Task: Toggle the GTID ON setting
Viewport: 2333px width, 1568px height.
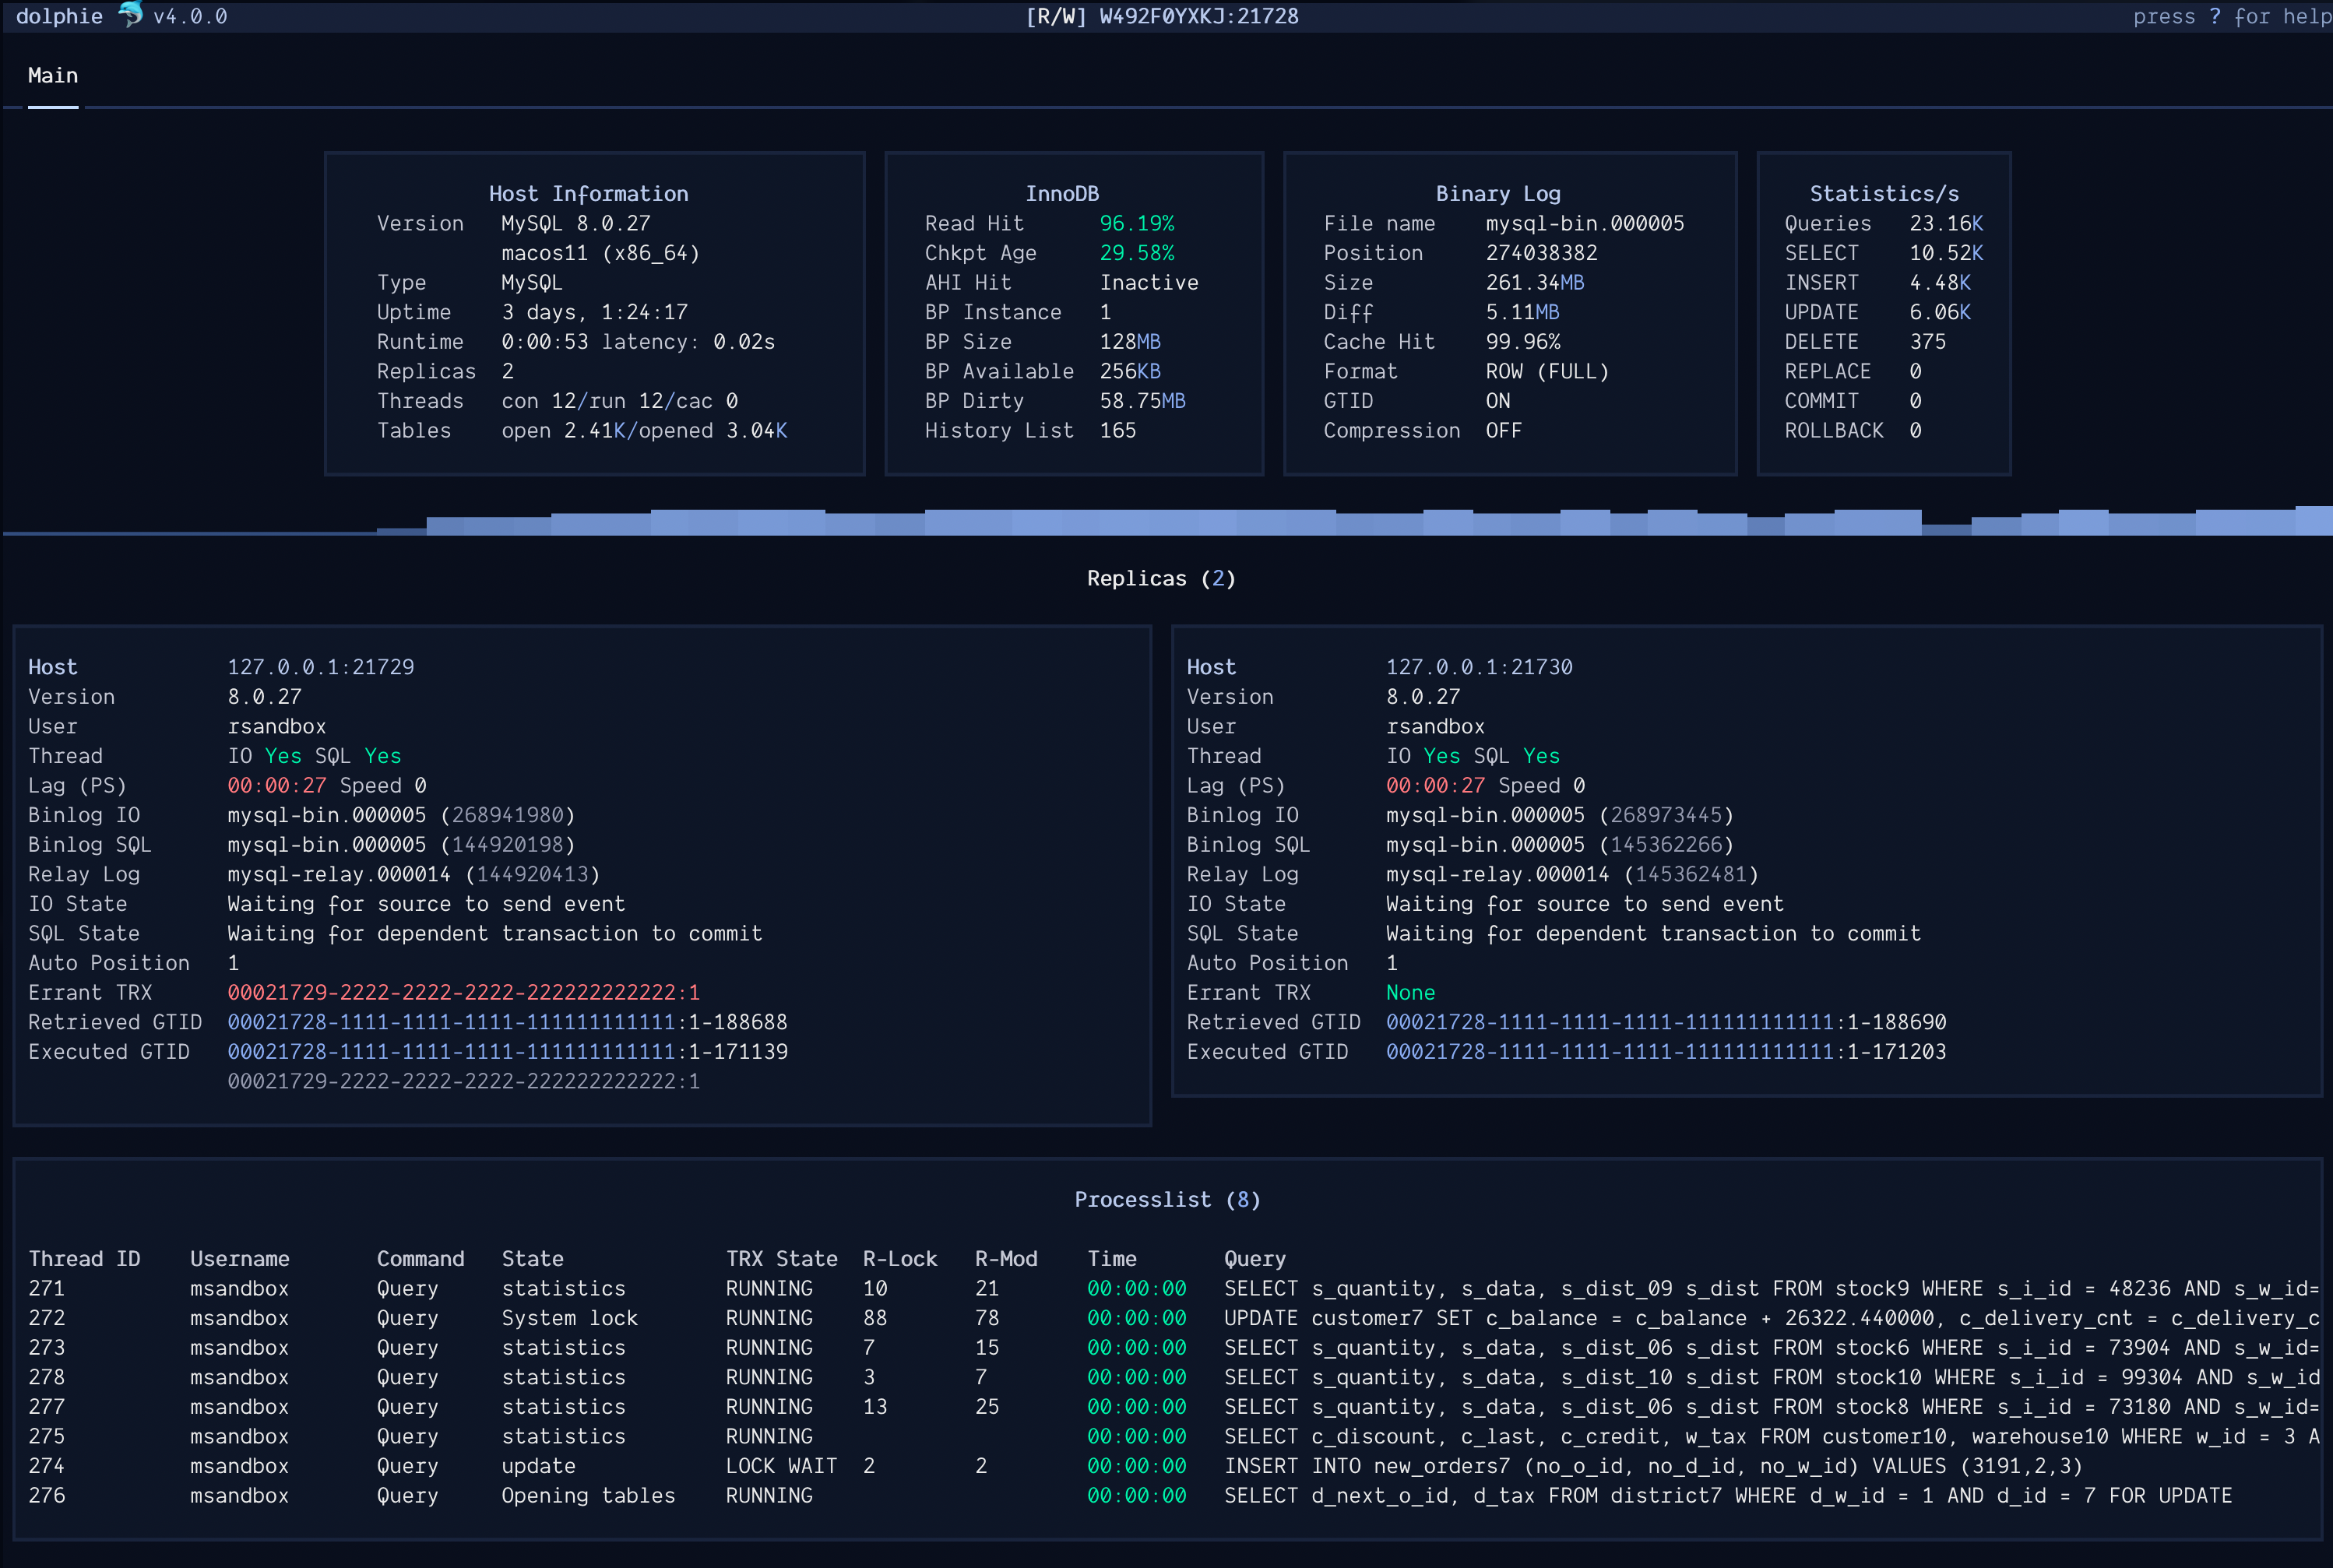Action: click(x=1498, y=401)
